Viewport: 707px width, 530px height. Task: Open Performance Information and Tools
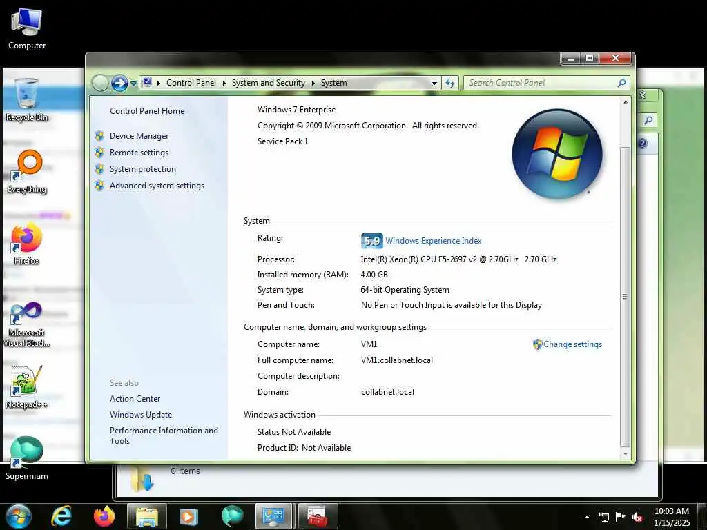pyautogui.click(x=164, y=435)
